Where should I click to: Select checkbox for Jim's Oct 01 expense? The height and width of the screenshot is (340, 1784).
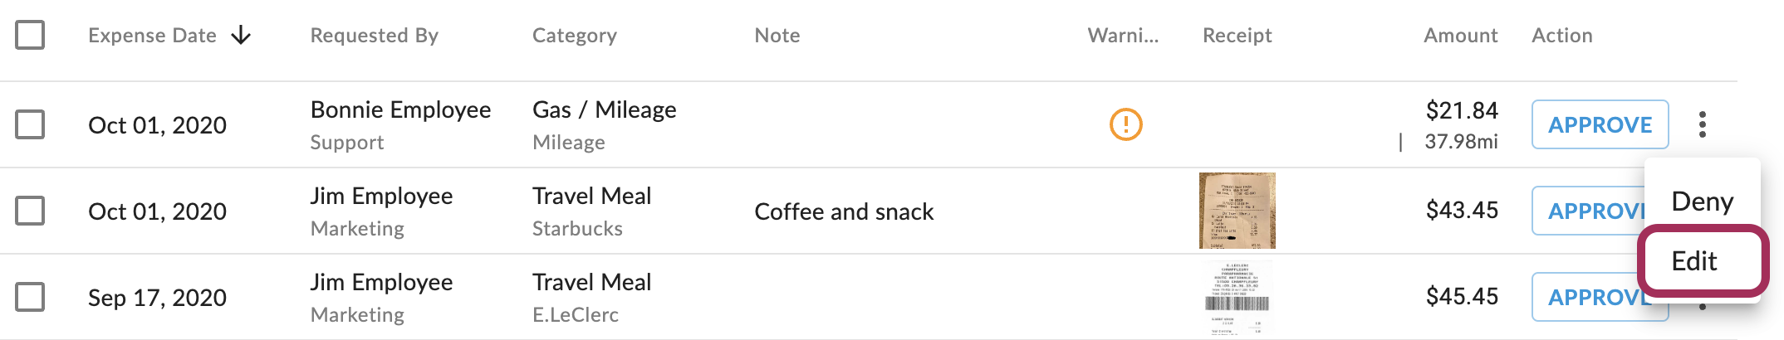(x=30, y=211)
